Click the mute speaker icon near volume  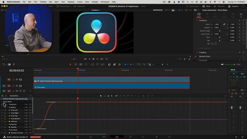222,64
